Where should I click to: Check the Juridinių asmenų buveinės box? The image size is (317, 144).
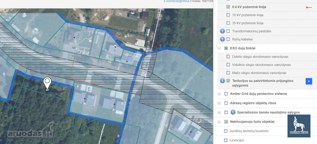(226, 131)
